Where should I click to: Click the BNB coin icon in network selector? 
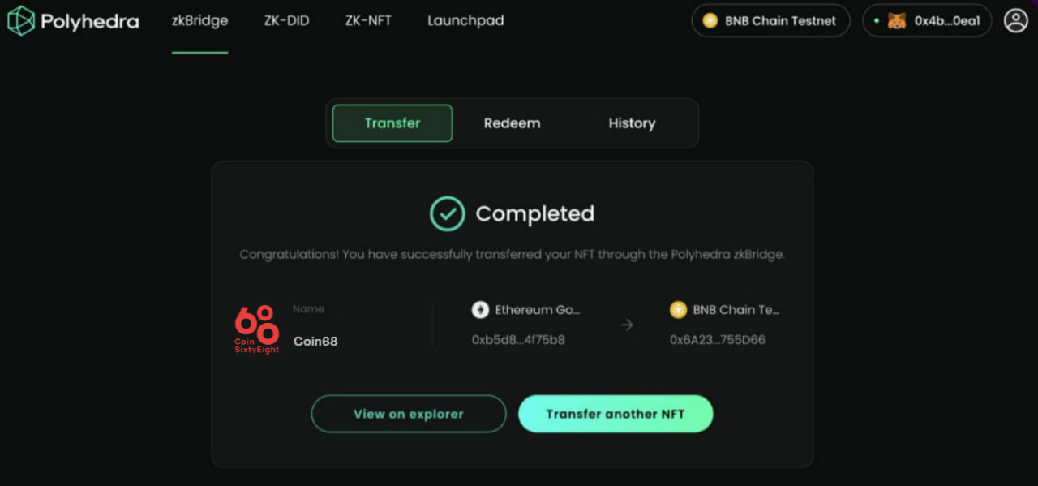[710, 21]
